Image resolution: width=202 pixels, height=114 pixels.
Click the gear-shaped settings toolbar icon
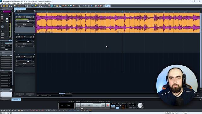pos(96,6)
